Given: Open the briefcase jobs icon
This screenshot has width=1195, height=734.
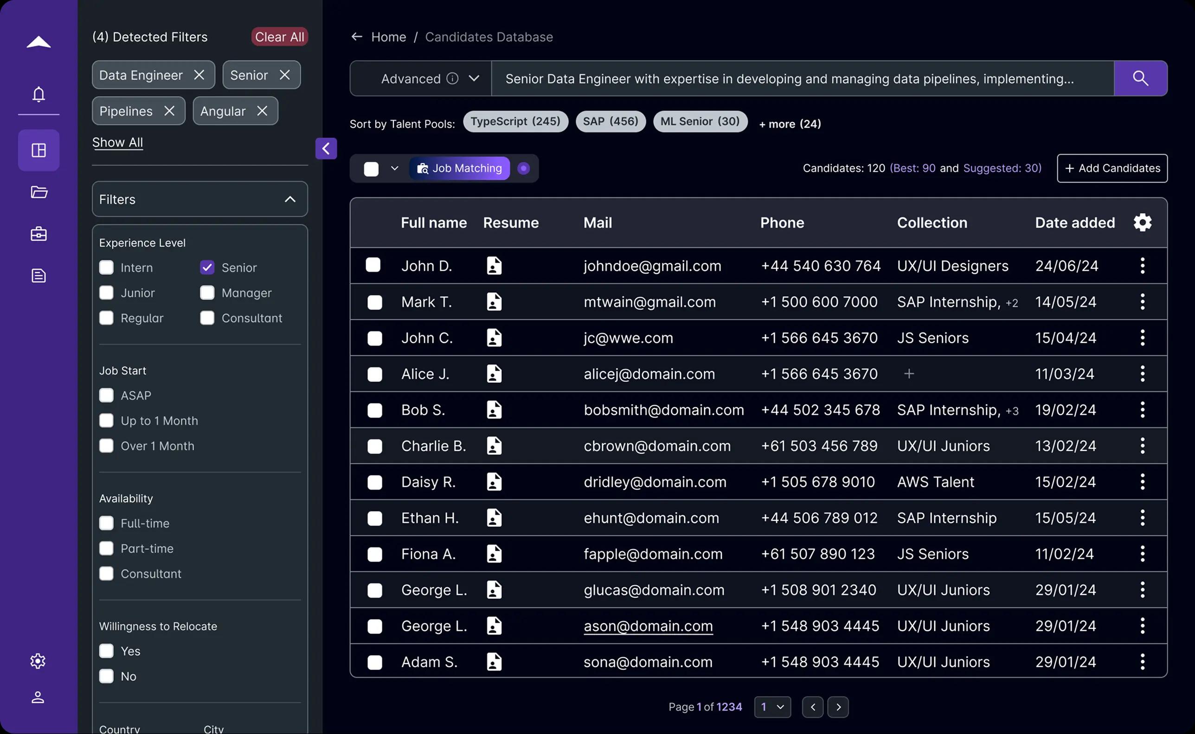Looking at the screenshot, I should pyautogui.click(x=39, y=234).
